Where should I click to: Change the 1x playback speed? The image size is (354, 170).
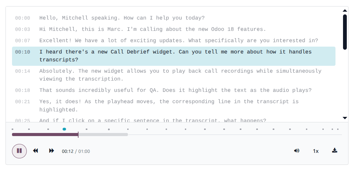point(316,151)
